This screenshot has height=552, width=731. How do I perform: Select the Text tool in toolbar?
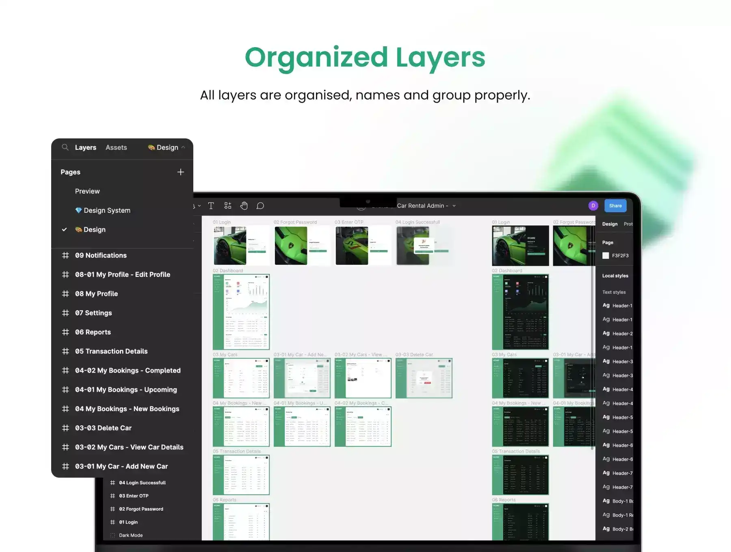click(211, 206)
